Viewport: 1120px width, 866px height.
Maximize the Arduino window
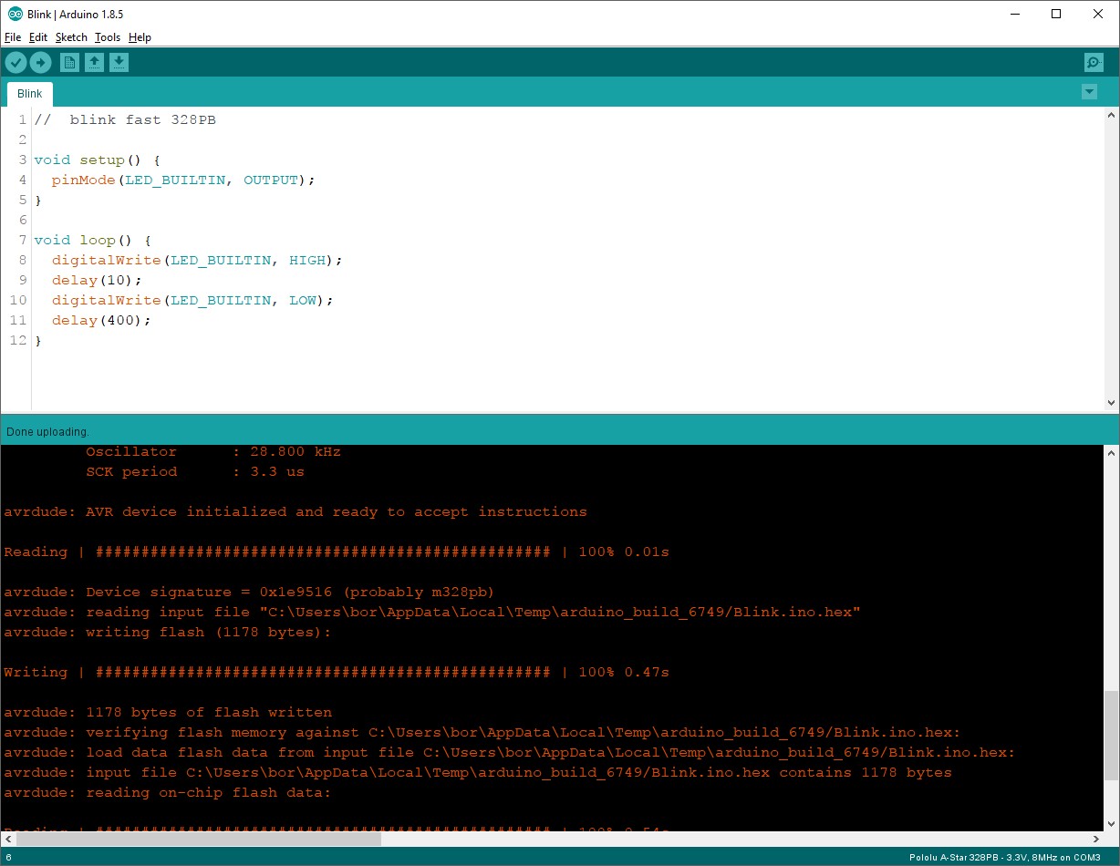point(1056,14)
